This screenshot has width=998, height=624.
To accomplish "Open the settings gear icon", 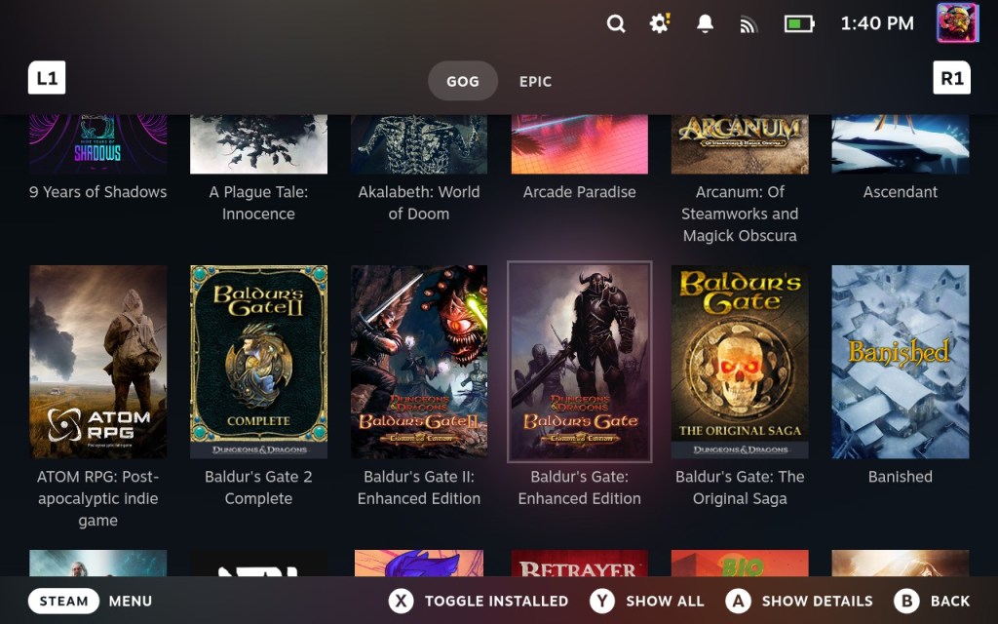I will point(659,23).
